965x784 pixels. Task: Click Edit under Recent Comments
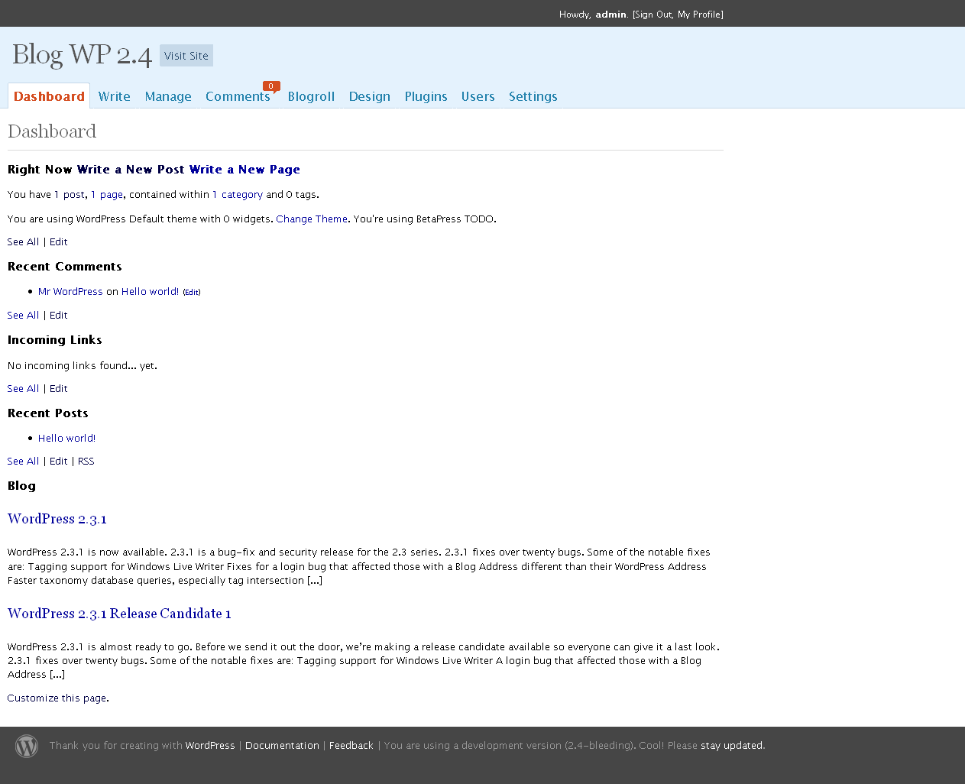point(59,316)
